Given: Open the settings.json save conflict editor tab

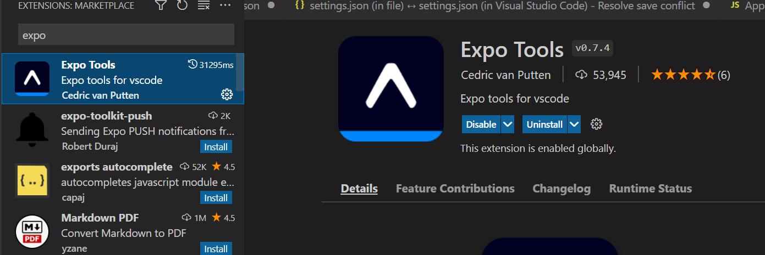Looking at the screenshot, I should [x=502, y=6].
